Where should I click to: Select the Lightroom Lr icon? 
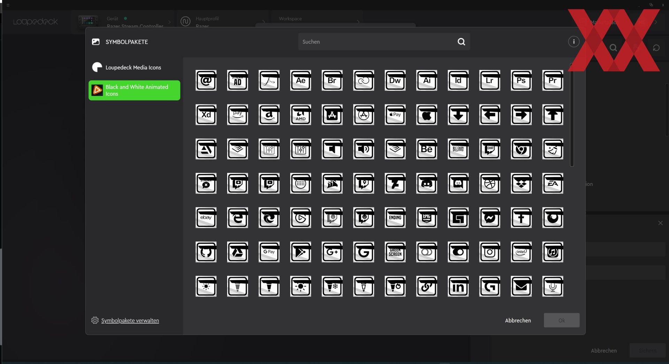tap(490, 80)
